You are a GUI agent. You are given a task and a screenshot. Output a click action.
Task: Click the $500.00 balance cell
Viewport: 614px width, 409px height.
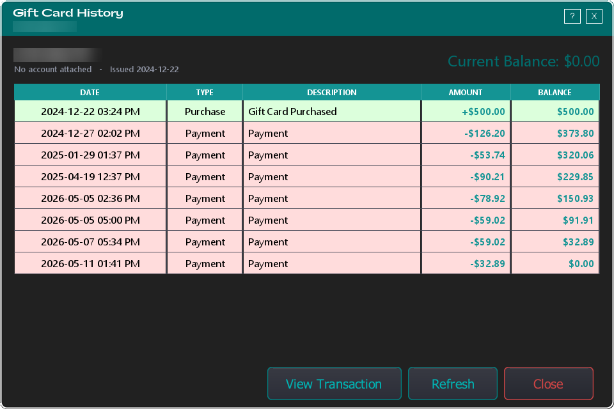pos(555,112)
